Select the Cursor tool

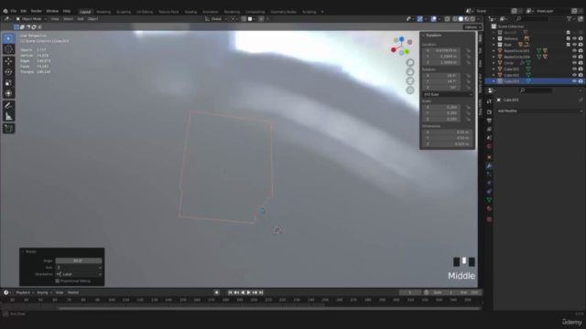8,49
